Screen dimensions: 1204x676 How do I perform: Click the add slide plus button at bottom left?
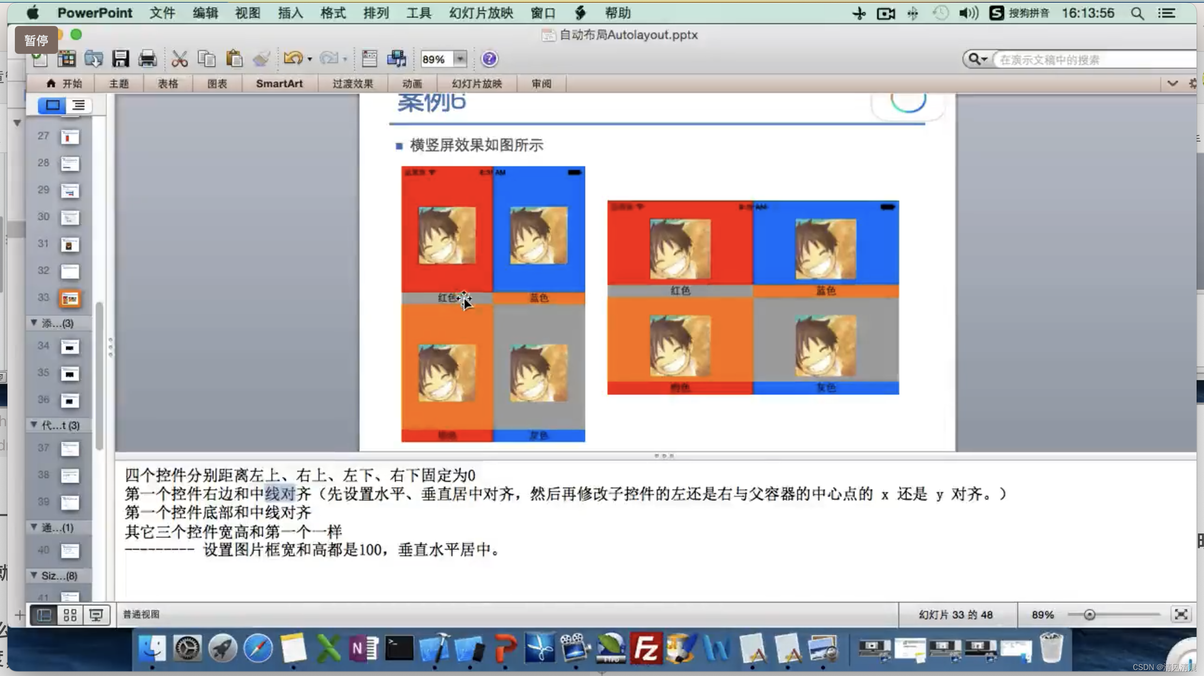(19, 615)
